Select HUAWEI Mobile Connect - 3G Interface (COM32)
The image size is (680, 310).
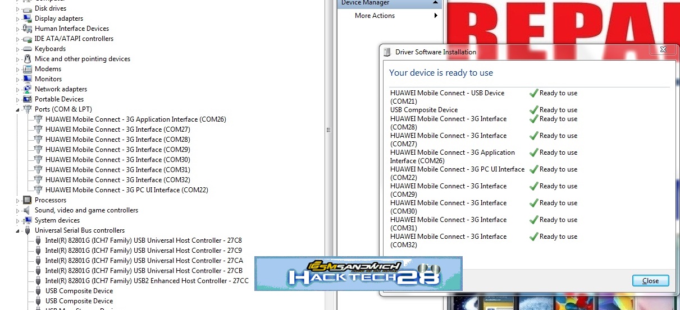(x=117, y=180)
